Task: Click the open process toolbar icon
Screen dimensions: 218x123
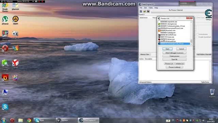Action: pyautogui.click(x=141, y=11)
